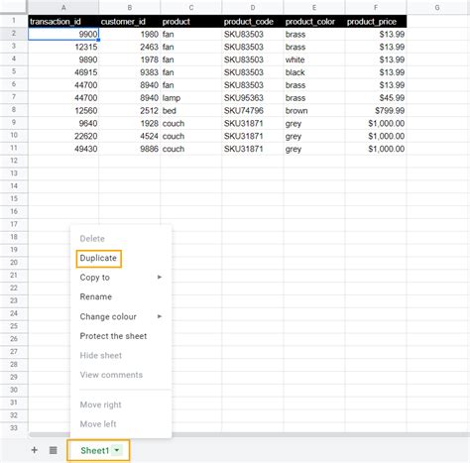Add a new sheet with plus icon

click(35, 450)
